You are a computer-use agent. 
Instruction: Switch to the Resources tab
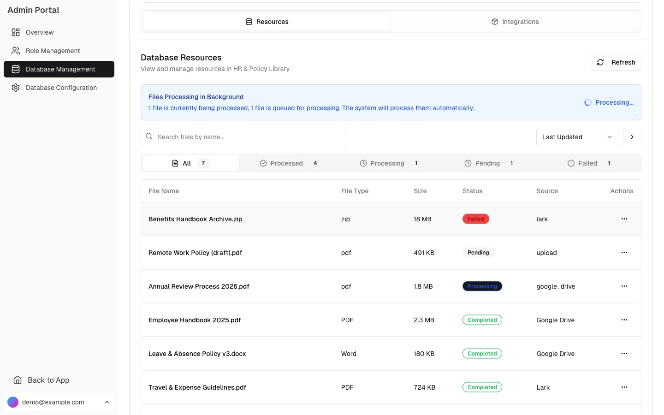point(267,22)
